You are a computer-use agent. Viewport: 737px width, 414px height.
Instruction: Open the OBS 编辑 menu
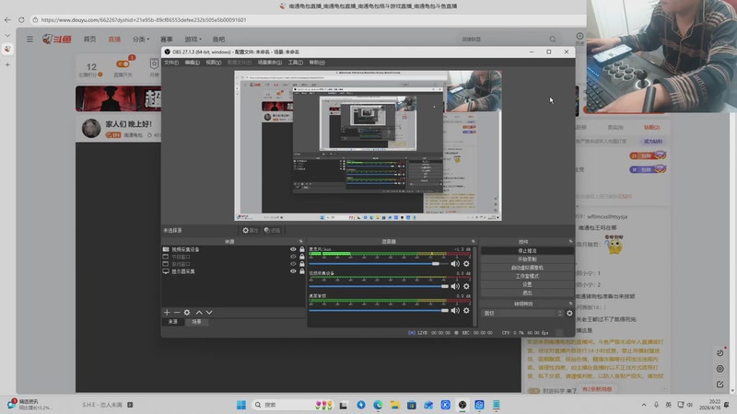[192, 63]
